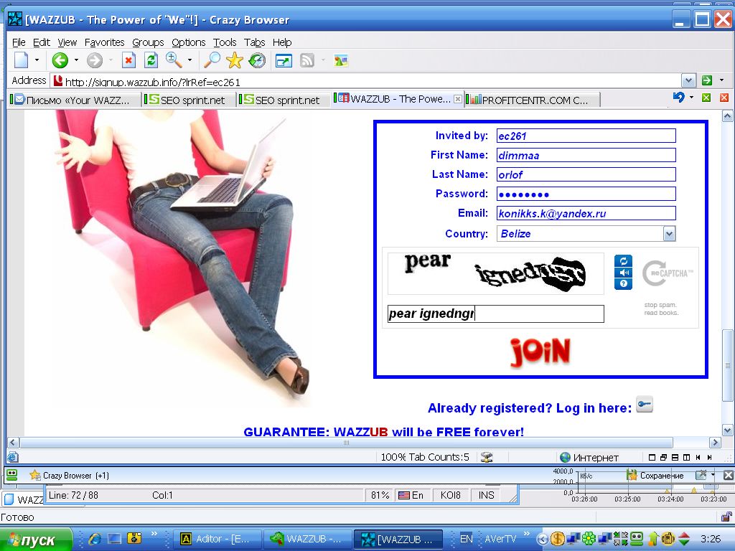Open the New Page dropdown arrow

point(37,60)
